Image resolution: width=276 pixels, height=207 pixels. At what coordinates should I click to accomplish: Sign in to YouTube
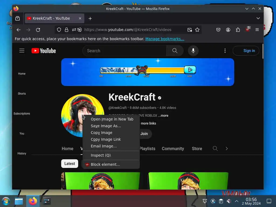tap(246, 51)
